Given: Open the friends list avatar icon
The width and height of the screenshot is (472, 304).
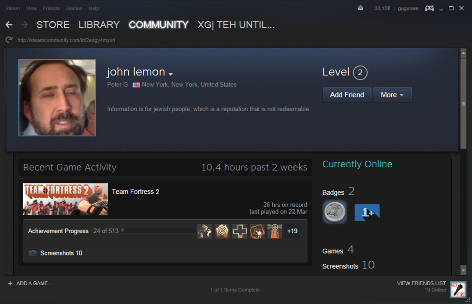Looking at the screenshot, I should click(458, 289).
